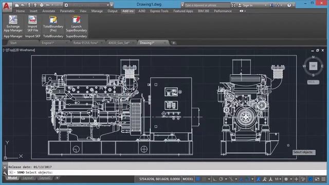Click the MODEL space status button
Viewport: 329px width, 185px height.
188,179
